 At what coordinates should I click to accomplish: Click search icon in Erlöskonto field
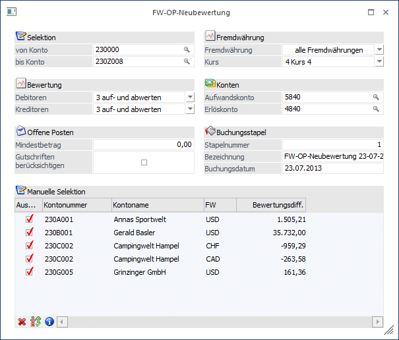tap(377, 109)
